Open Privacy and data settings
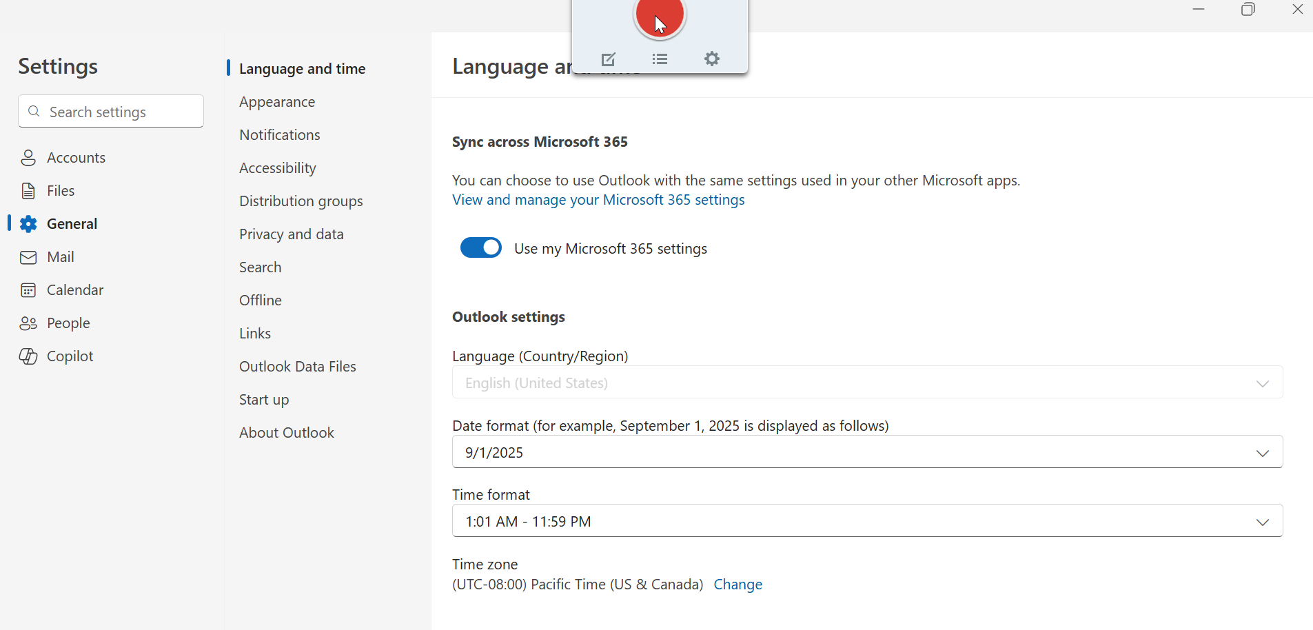 pyautogui.click(x=292, y=234)
